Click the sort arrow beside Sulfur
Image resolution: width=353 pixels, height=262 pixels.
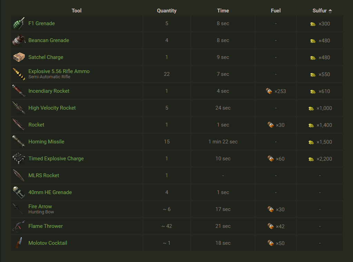click(330, 11)
